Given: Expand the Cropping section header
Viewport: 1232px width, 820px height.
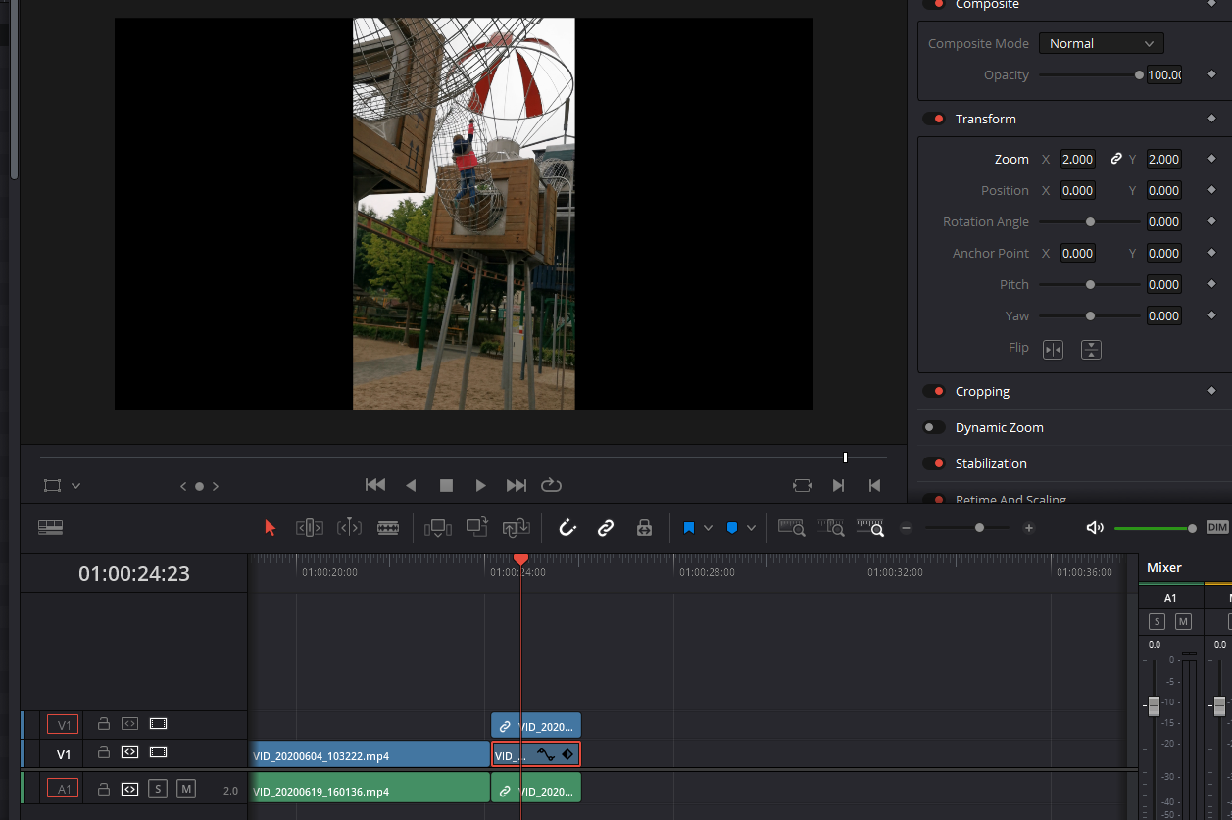Looking at the screenshot, I should [x=982, y=391].
